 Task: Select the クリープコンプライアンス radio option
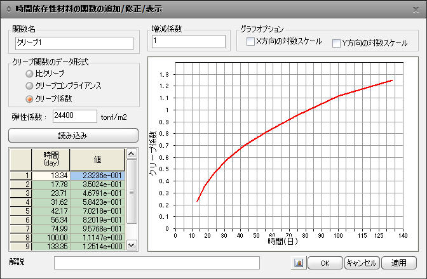point(29,86)
